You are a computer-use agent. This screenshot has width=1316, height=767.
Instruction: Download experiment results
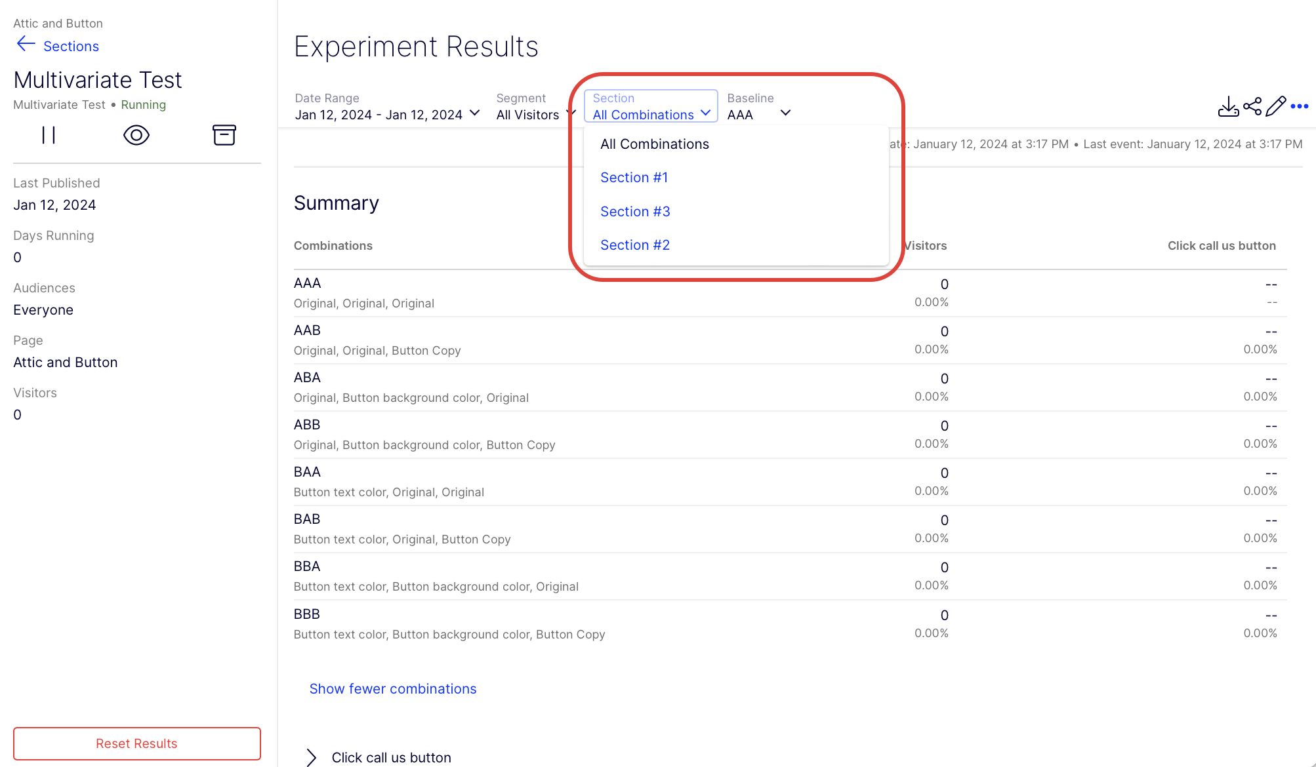click(1228, 106)
